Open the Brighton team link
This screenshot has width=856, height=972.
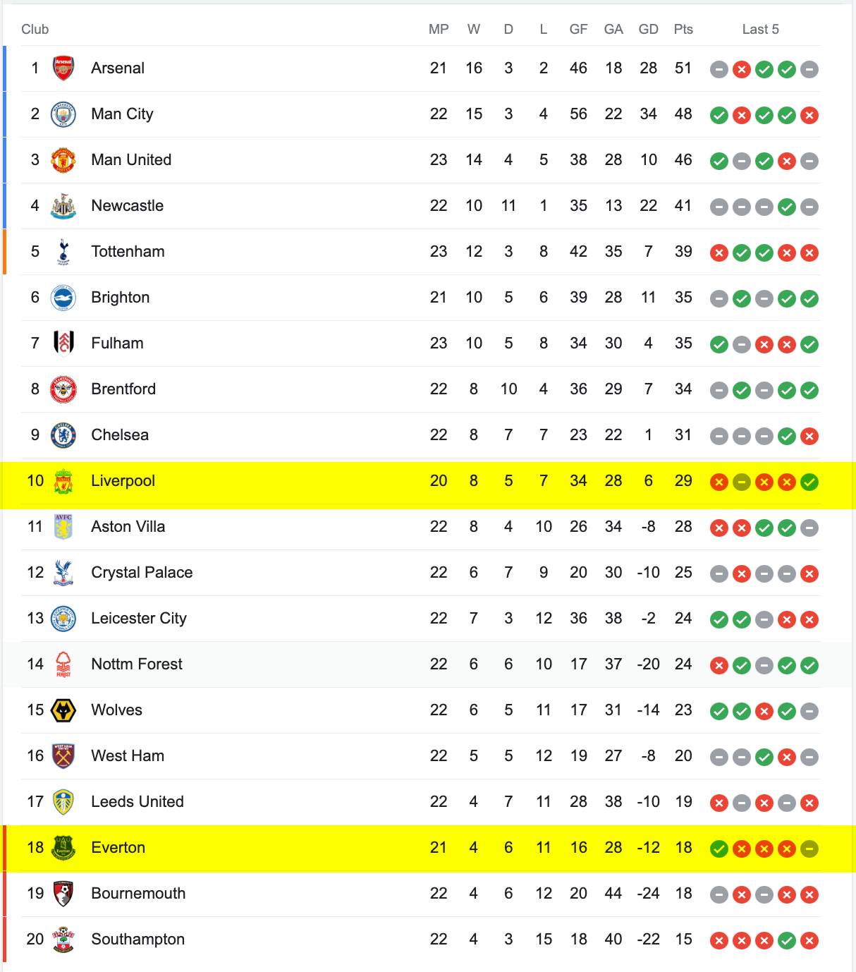point(121,297)
